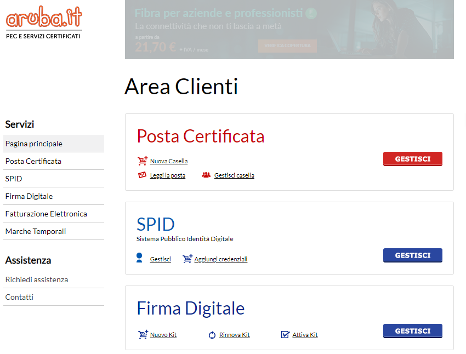This screenshot has height=354, width=466.
Task: Click the cart icon beside Nuovo Kit
Action: pyautogui.click(x=143, y=334)
